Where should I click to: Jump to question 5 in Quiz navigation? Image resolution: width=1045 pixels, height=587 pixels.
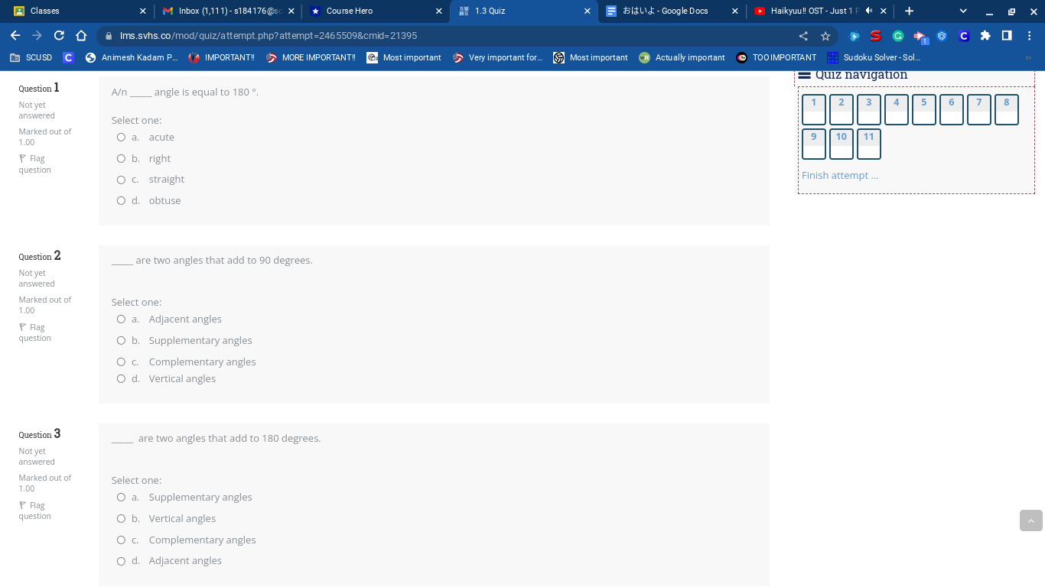[x=923, y=109]
